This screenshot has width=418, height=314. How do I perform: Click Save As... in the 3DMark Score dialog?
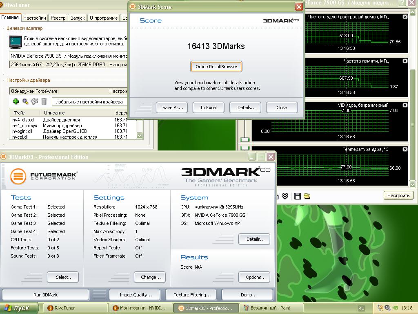[172, 108]
